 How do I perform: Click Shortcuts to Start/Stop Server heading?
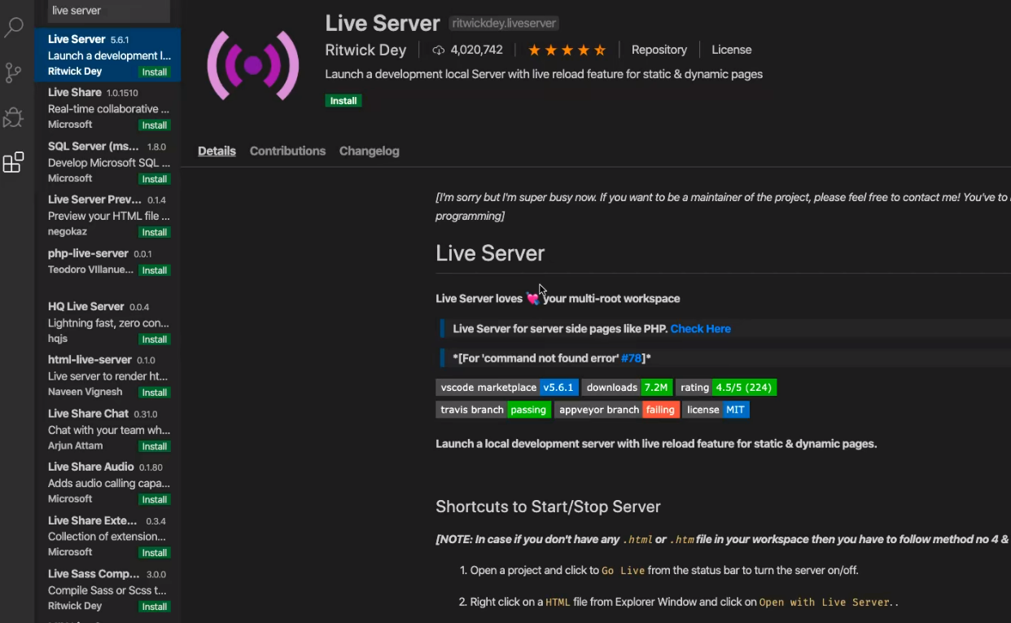point(548,507)
